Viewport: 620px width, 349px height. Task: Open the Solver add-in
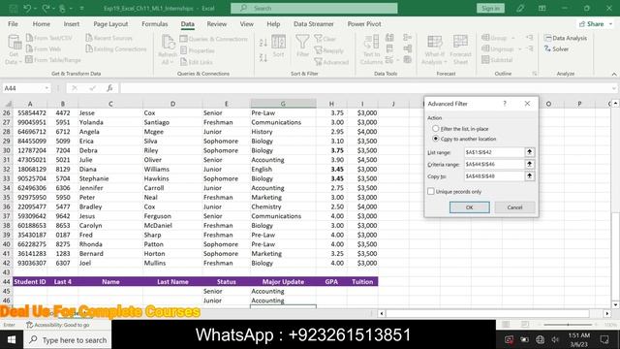coord(556,49)
